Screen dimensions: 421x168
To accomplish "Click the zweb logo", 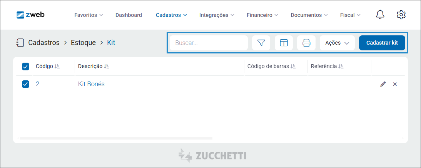I will point(30,15).
